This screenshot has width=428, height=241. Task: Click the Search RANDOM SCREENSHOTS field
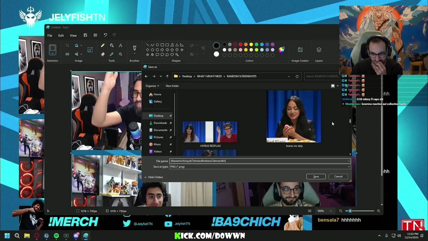tap(322, 76)
